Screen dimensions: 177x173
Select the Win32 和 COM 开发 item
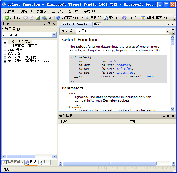click(x=22, y=57)
